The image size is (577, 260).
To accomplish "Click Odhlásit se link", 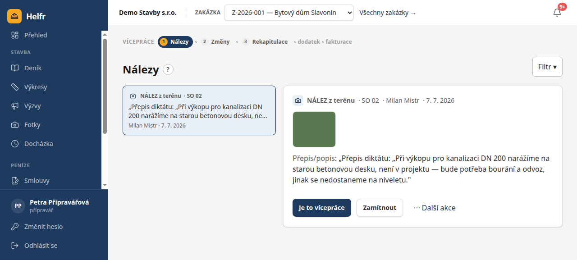I will pos(41,246).
